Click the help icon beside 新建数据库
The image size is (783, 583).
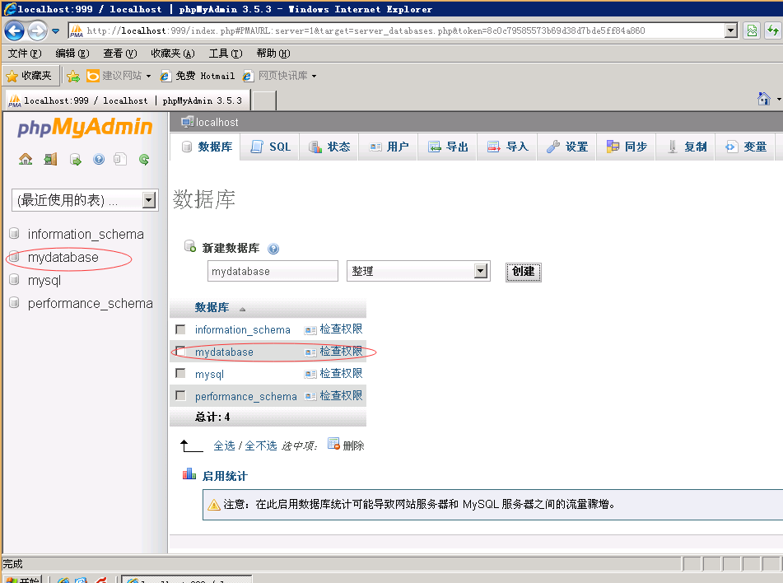(x=273, y=249)
